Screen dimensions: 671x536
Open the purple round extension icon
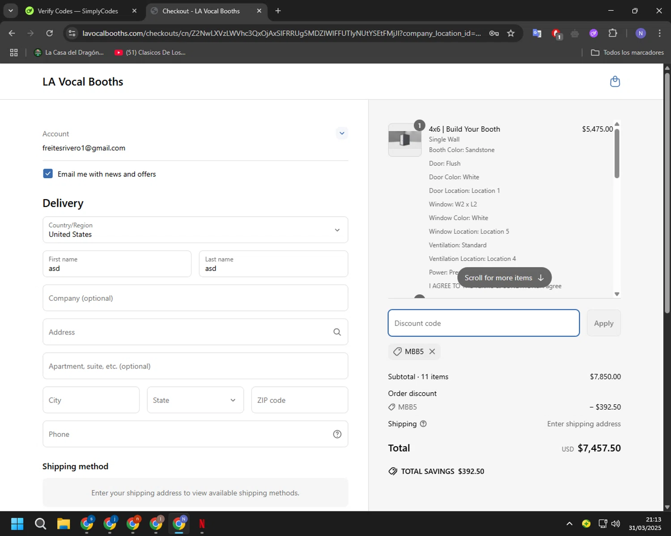pyautogui.click(x=594, y=33)
